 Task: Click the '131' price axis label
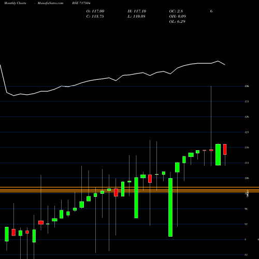247,102
